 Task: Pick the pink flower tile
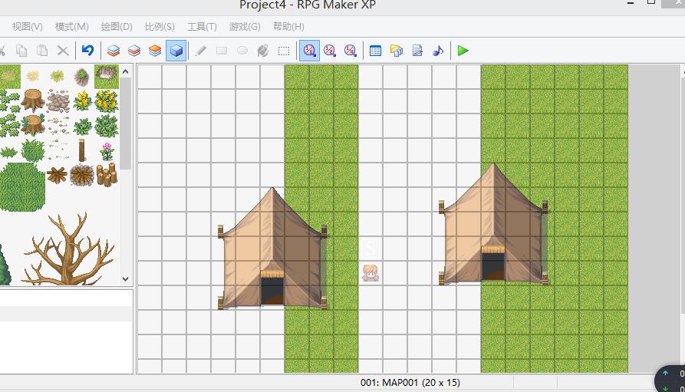click(107, 151)
